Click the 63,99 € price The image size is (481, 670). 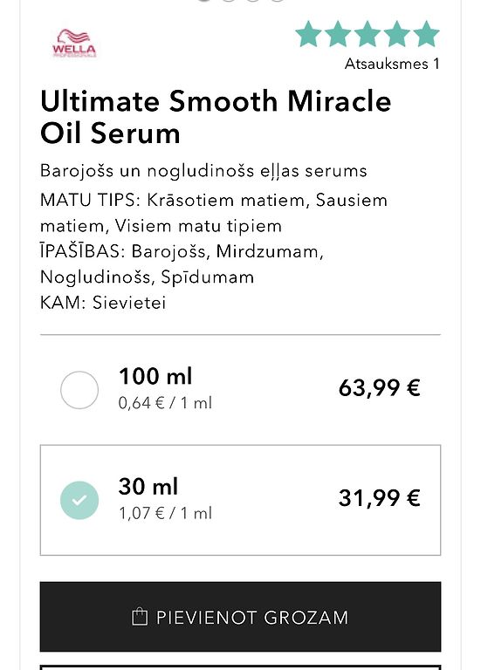[x=379, y=388]
